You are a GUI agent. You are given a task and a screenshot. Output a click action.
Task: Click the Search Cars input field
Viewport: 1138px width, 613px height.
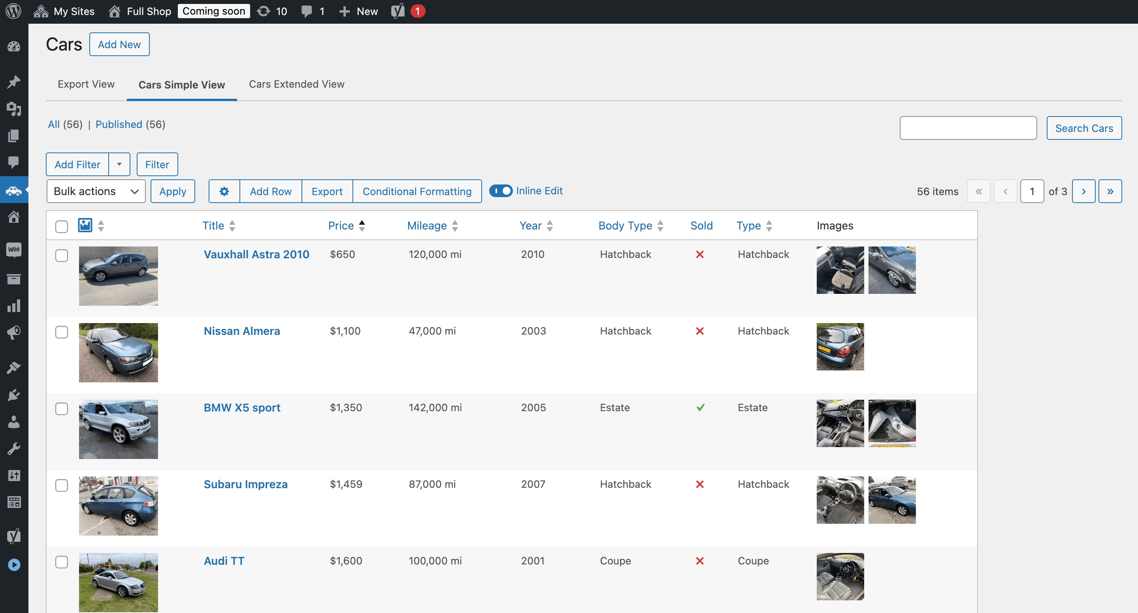968,128
